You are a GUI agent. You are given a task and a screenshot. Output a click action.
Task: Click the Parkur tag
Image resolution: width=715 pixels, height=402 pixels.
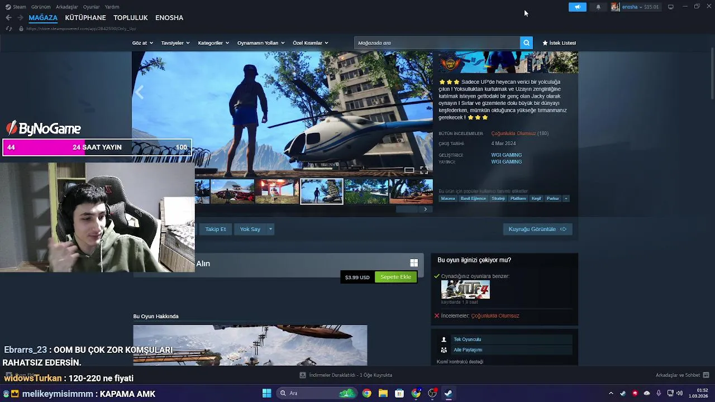pos(553,198)
